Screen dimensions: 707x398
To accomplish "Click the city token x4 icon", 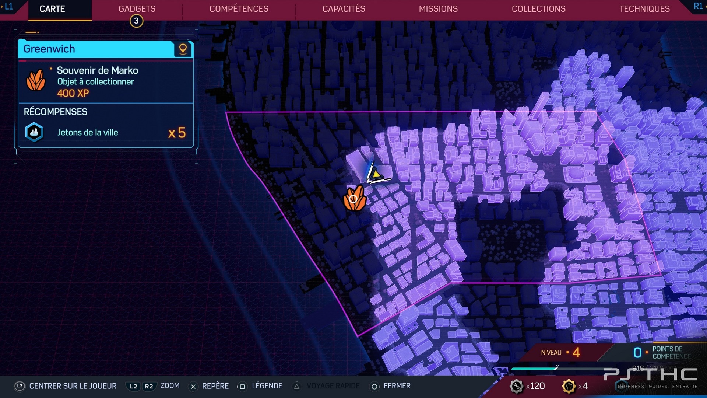I will tap(569, 386).
